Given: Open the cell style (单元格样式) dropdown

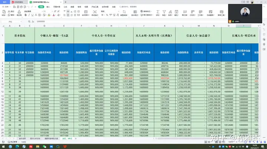Looking at the screenshot, I should tap(146, 15).
